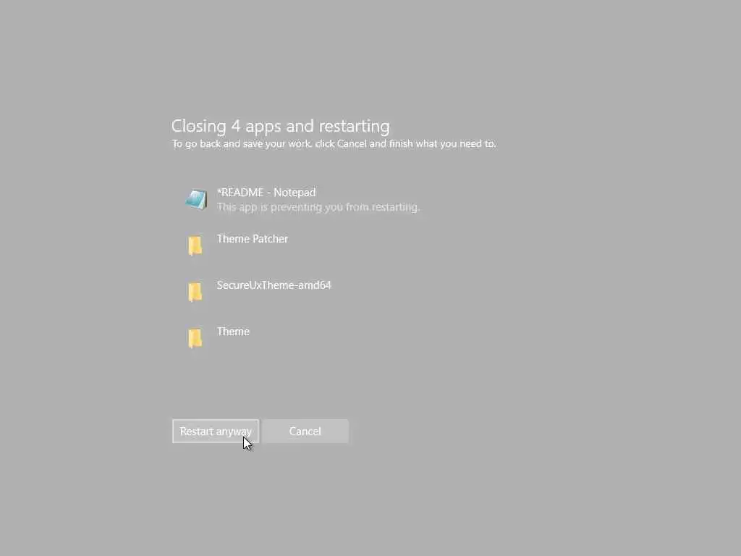Select the *README part of the Notepad title
This screenshot has height=556, width=741.
point(240,193)
